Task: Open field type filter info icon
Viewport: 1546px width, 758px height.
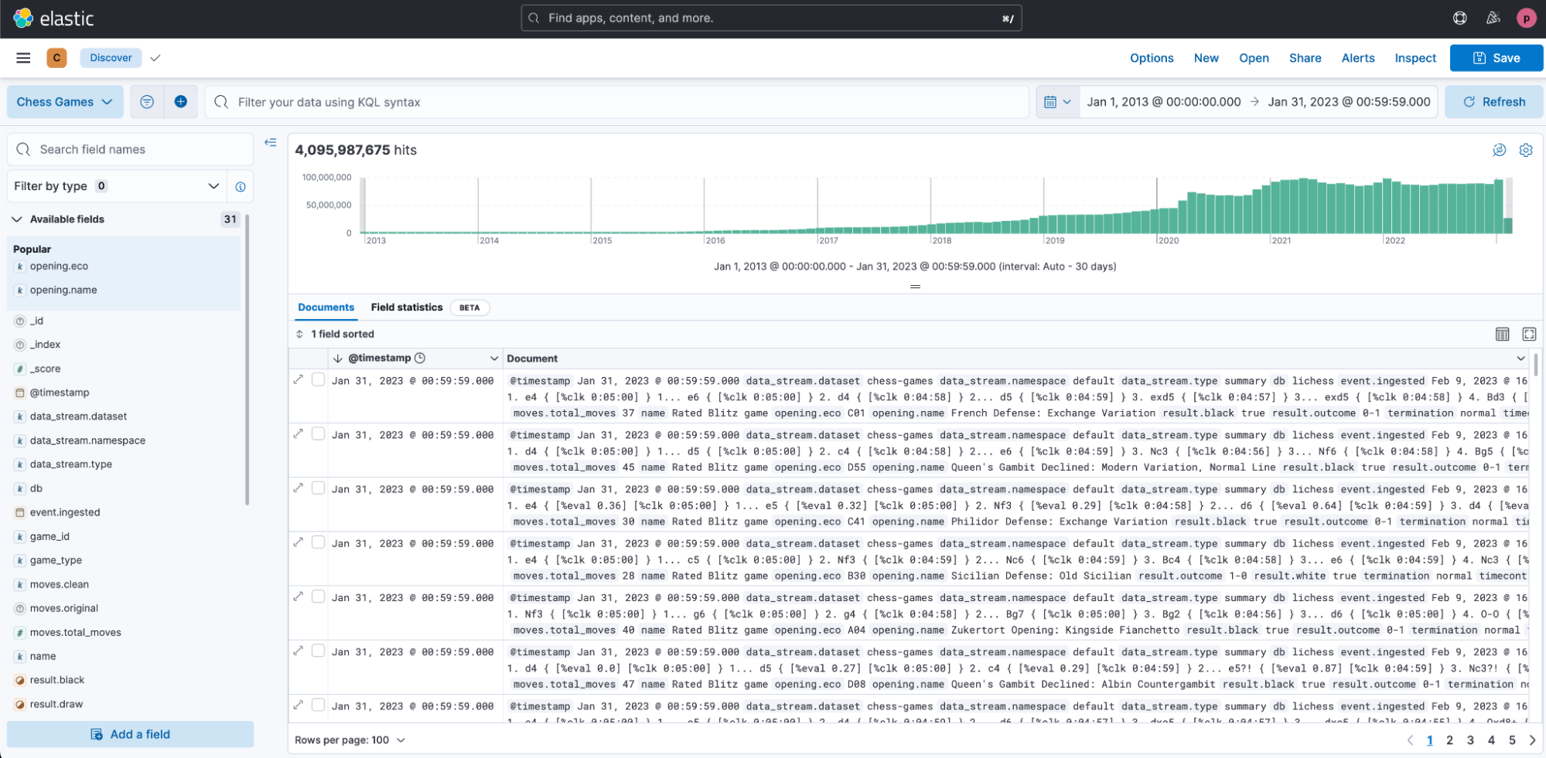Action: pyautogui.click(x=241, y=187)
